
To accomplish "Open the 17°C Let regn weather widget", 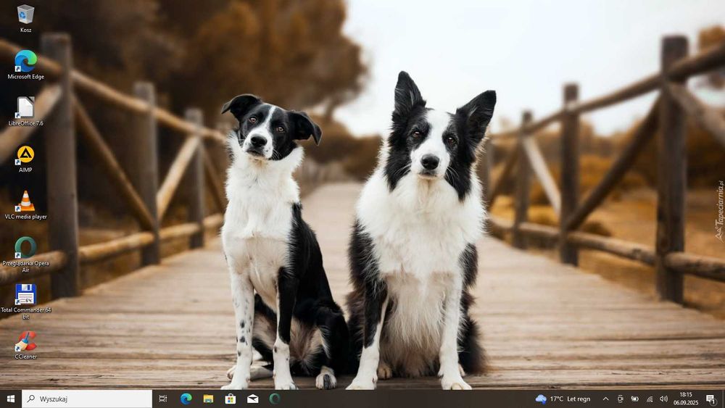I will pos(563,399).
